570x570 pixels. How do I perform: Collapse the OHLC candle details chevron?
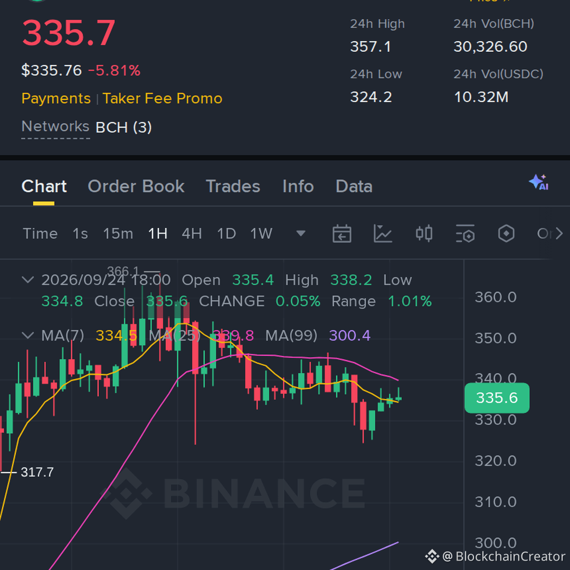click(28, 280)
